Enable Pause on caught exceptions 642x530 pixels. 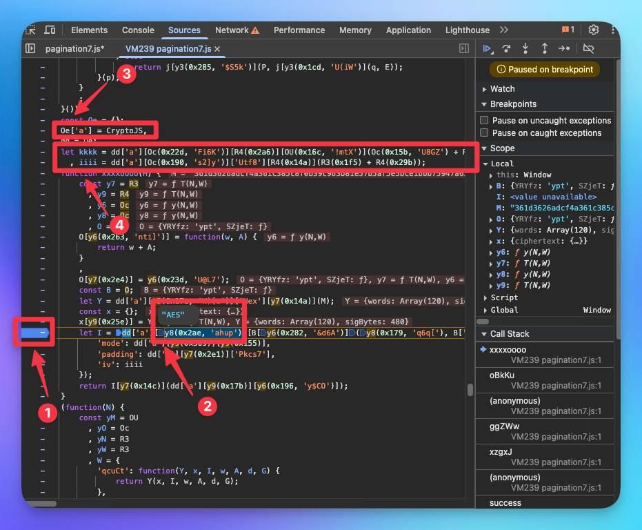(x=484, y=132)
